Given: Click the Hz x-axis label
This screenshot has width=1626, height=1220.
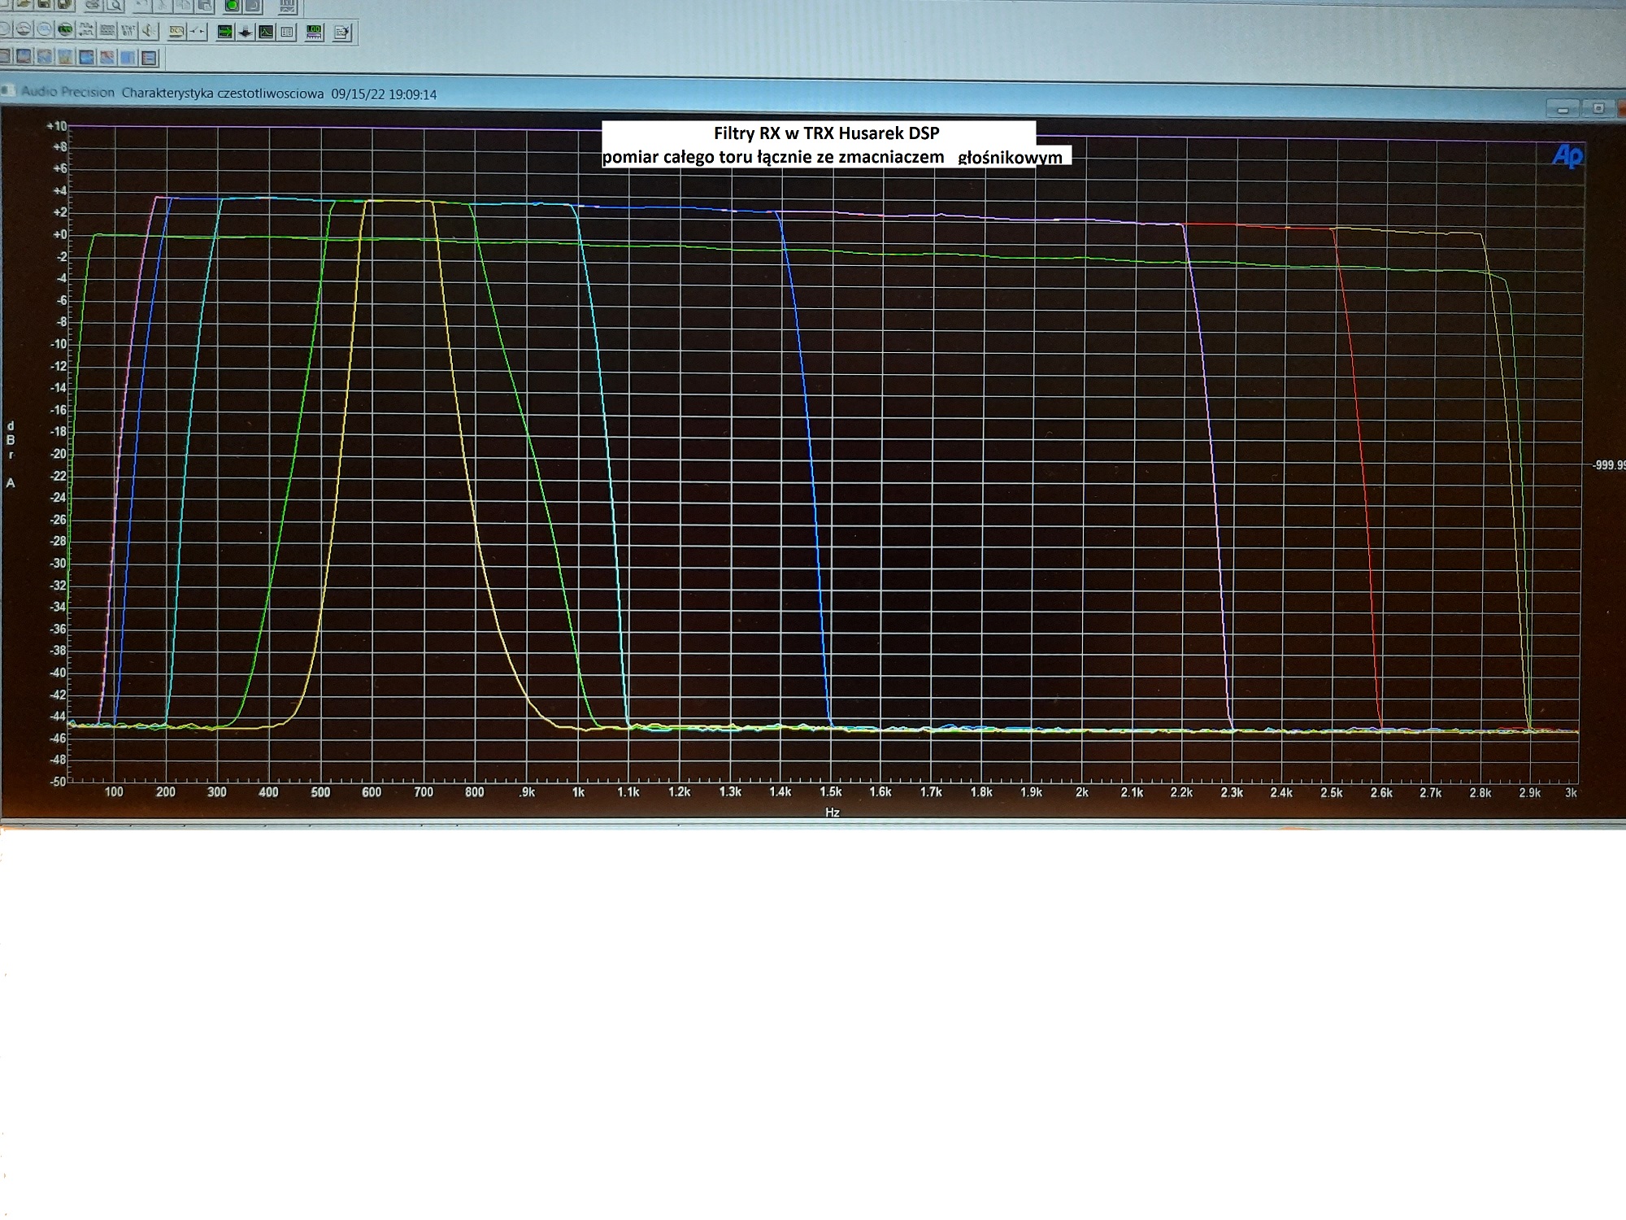Looking at the screenshot, I should pos(832,812).
